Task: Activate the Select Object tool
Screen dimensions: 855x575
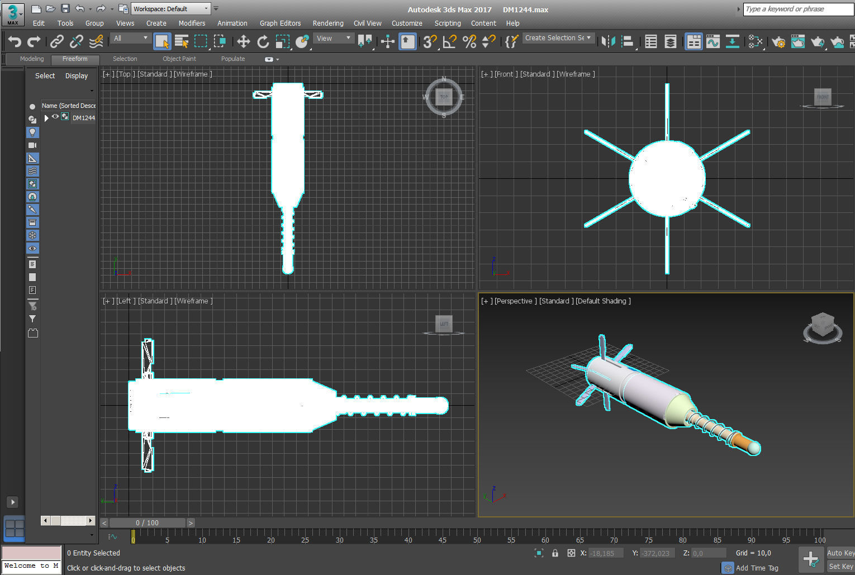Action: click(162, 41)
